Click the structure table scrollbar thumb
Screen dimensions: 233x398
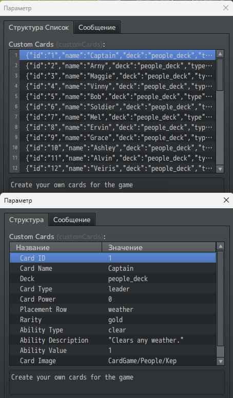[221, 298]
